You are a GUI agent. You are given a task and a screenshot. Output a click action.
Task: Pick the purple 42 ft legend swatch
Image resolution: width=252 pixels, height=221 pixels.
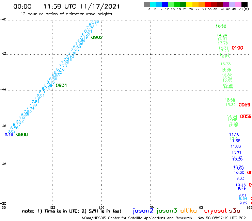[x=226, y=4]
